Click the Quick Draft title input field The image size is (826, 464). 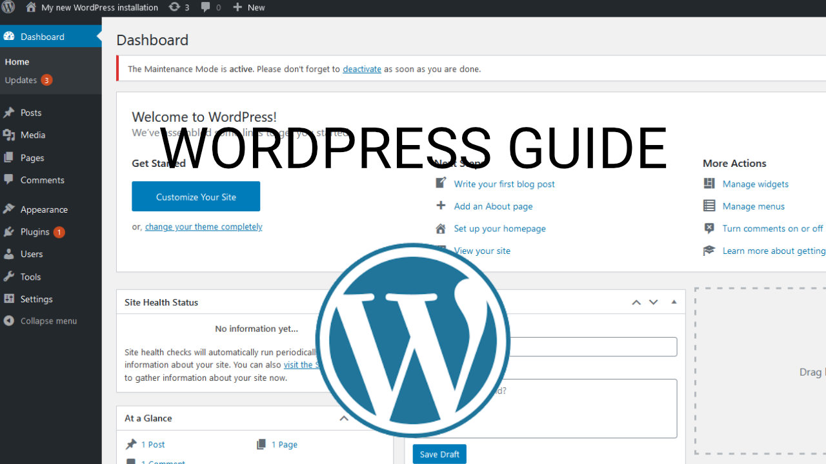click(594, 347)
